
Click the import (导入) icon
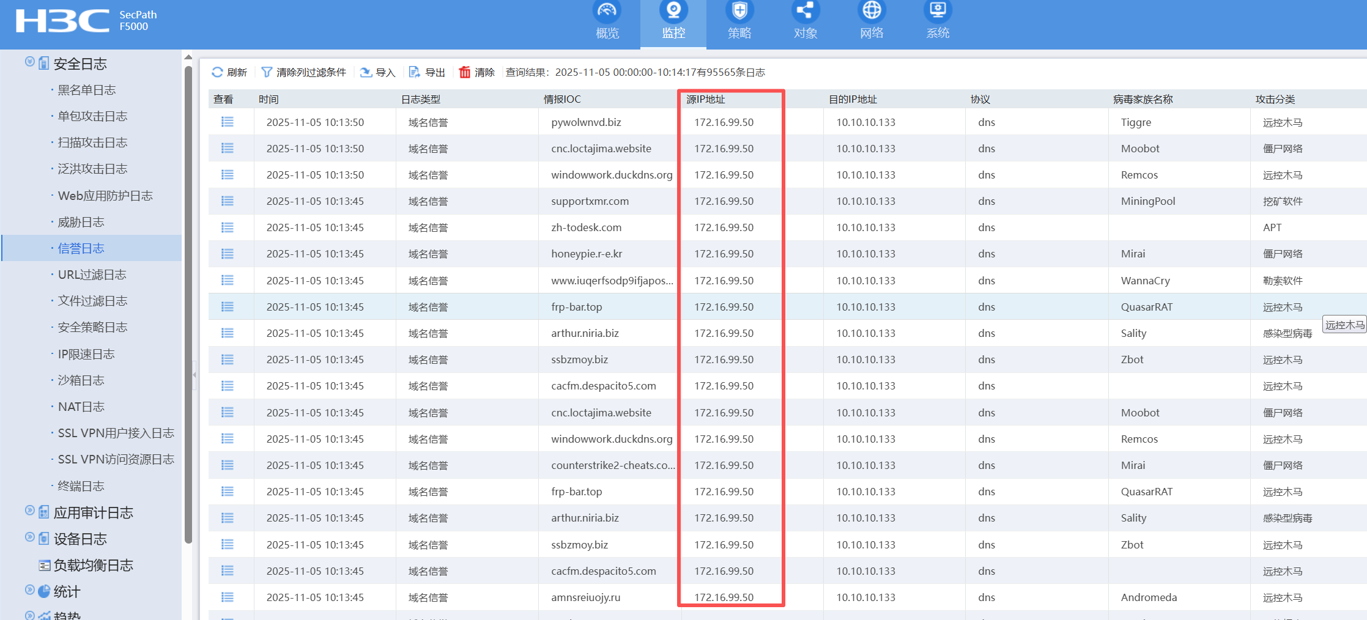click(x=366, y=72)
